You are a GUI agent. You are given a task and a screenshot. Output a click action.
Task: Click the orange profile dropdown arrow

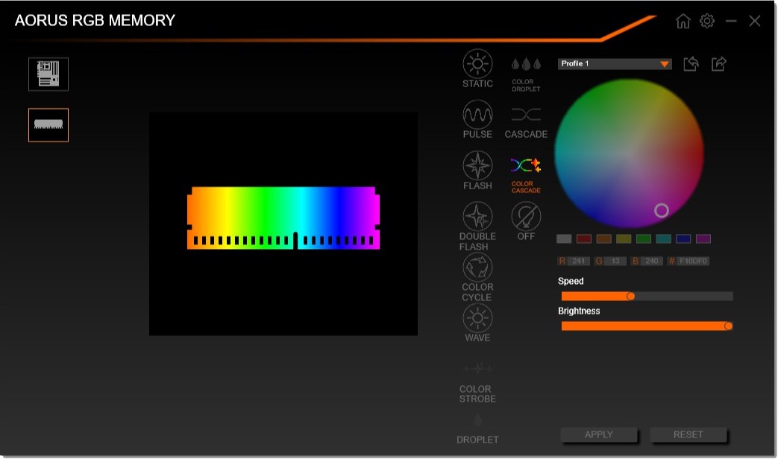[665, 64]
